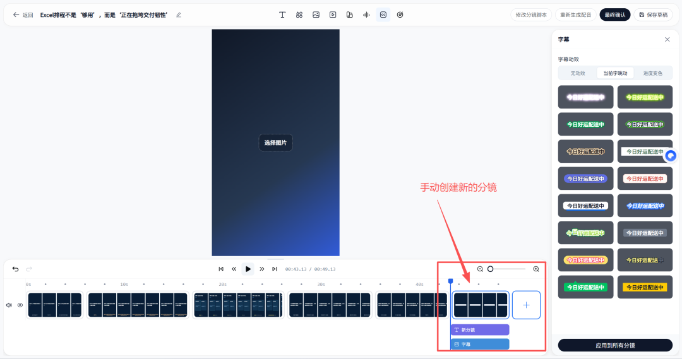Add a new storyboard with the plus button
The height and width of the screenshot is (359, 682).
(x=526, y=305)
